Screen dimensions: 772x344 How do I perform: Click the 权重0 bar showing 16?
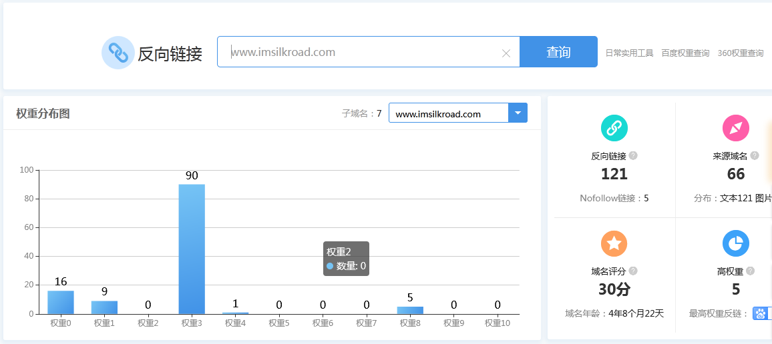point(61,302)
